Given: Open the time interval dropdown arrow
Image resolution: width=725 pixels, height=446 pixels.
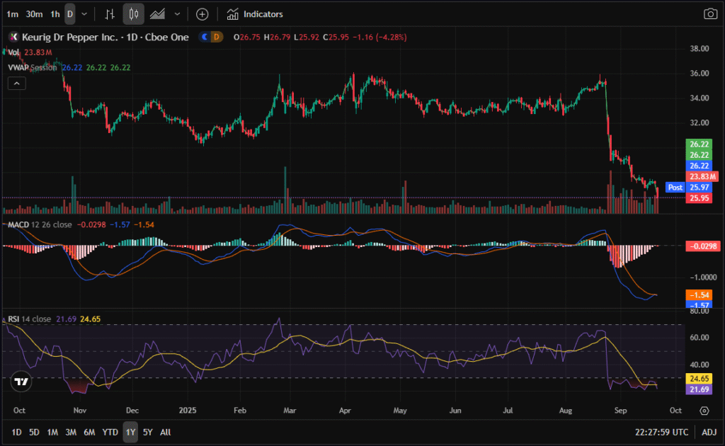Looking at the screenshot, I should [85, 14].
